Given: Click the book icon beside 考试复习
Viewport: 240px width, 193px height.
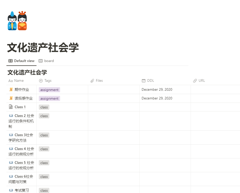Looking at the screenshot, I should 11,190.
